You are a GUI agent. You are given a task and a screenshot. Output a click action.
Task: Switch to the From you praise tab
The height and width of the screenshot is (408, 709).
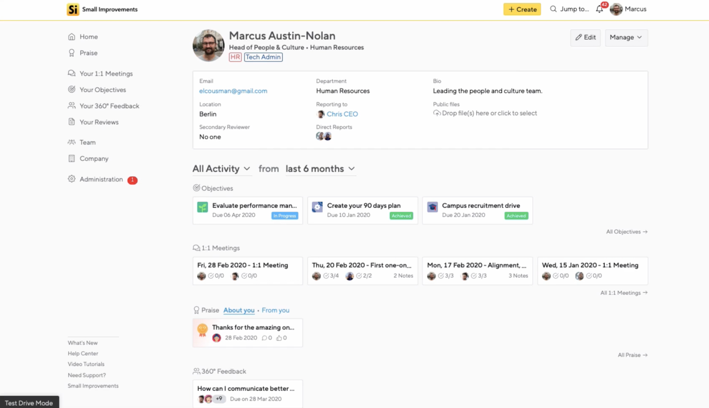pos(276,310)
